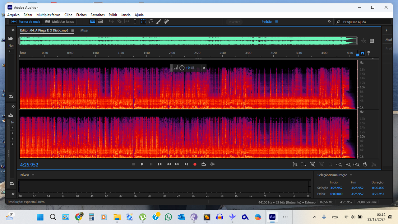Toggle snapping magnet icon on timeline

point(363,53)
